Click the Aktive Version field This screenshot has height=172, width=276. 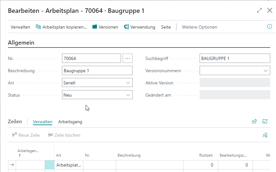[235, 83]
